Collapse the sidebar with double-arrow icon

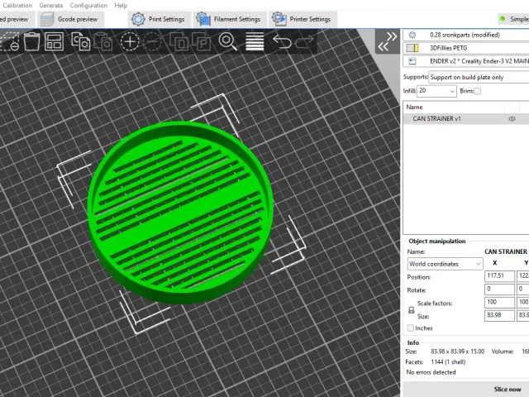coord(388,41)
